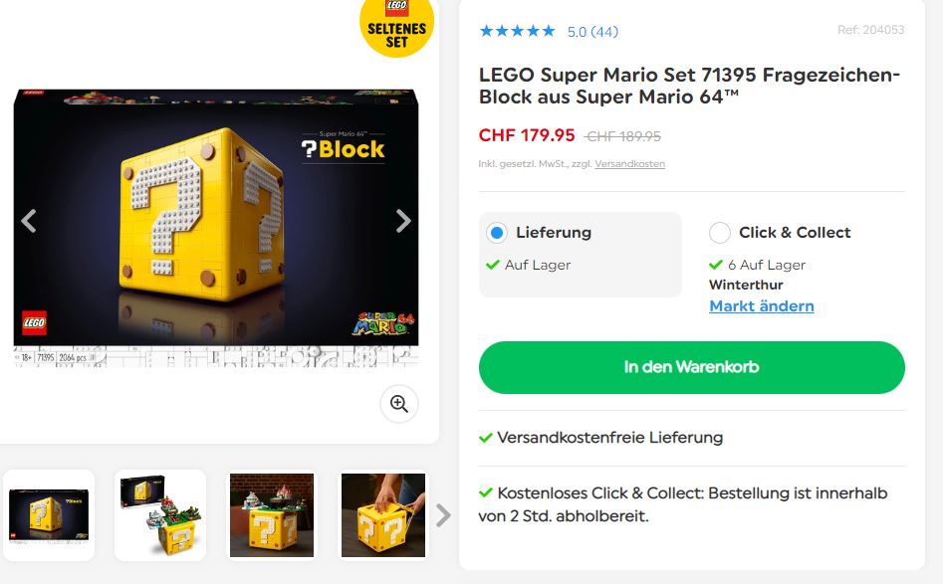This screenshot has width=943, height=584.
Task: Select the Click & Collect radio option
Action: click(720, 233)
